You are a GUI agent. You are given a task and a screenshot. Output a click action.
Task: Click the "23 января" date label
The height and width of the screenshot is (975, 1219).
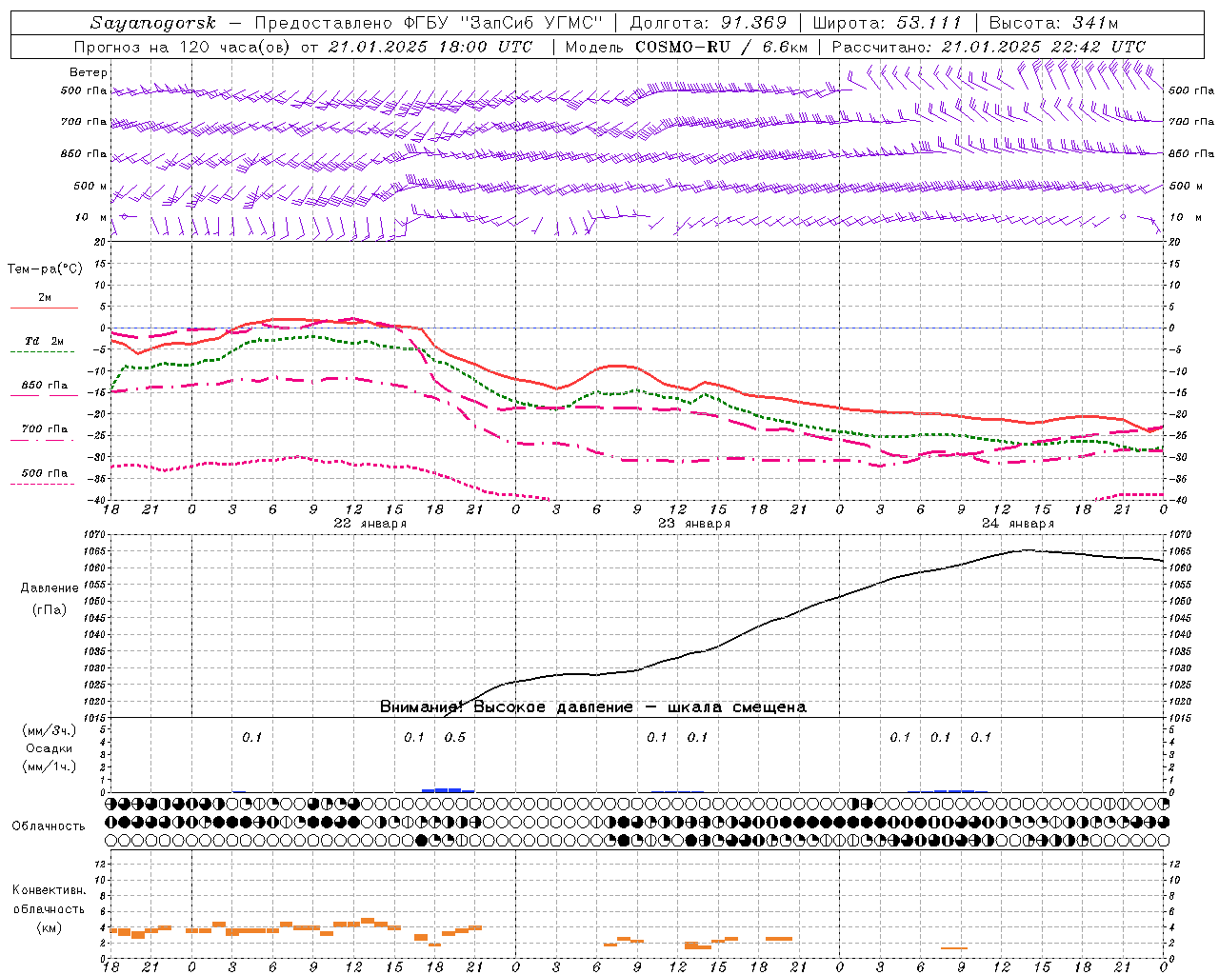coord(694,524)
